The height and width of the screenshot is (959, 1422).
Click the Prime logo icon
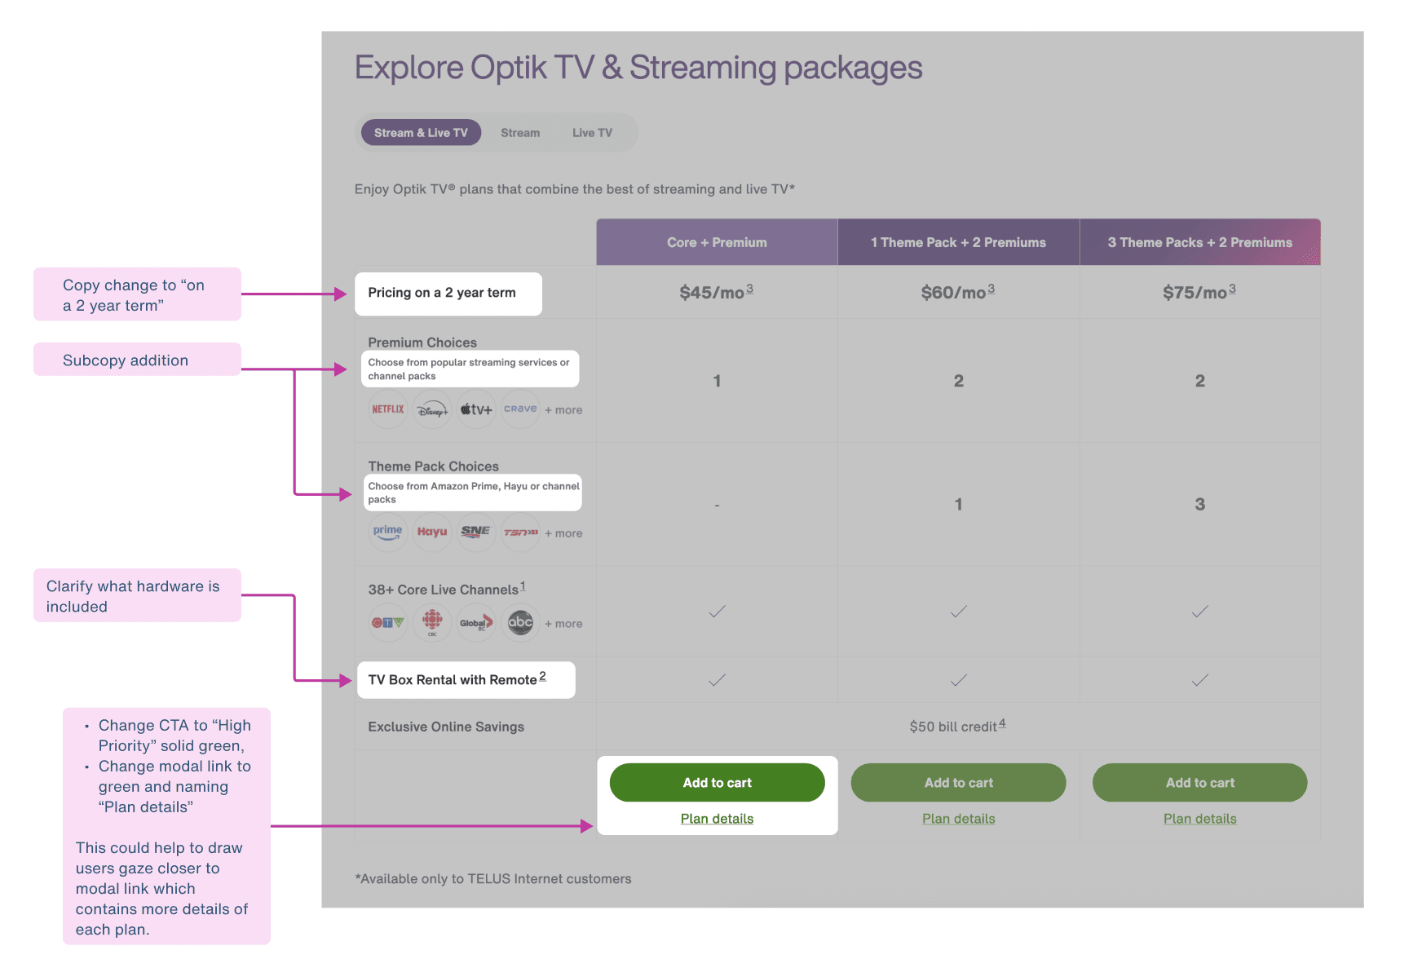[388, 533]
